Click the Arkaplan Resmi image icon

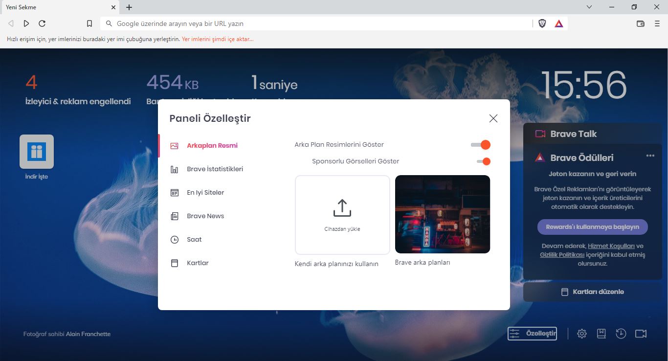click(174, 146)
